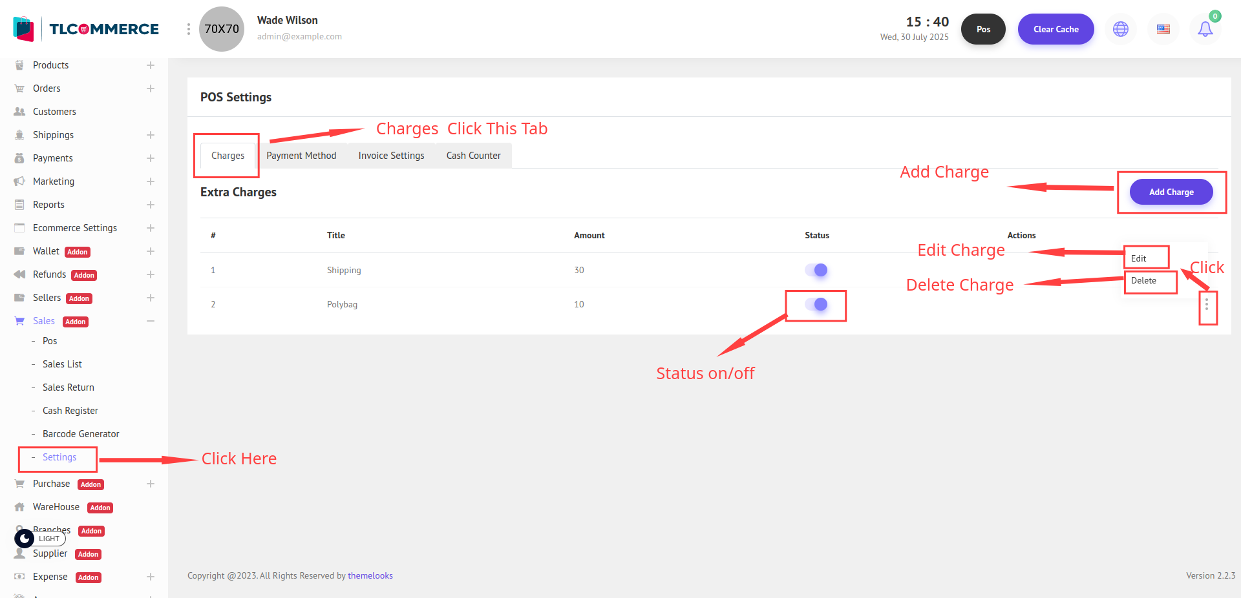Open the Cash Counter tab
This screenshot has height=598, width=1241.
473,156
